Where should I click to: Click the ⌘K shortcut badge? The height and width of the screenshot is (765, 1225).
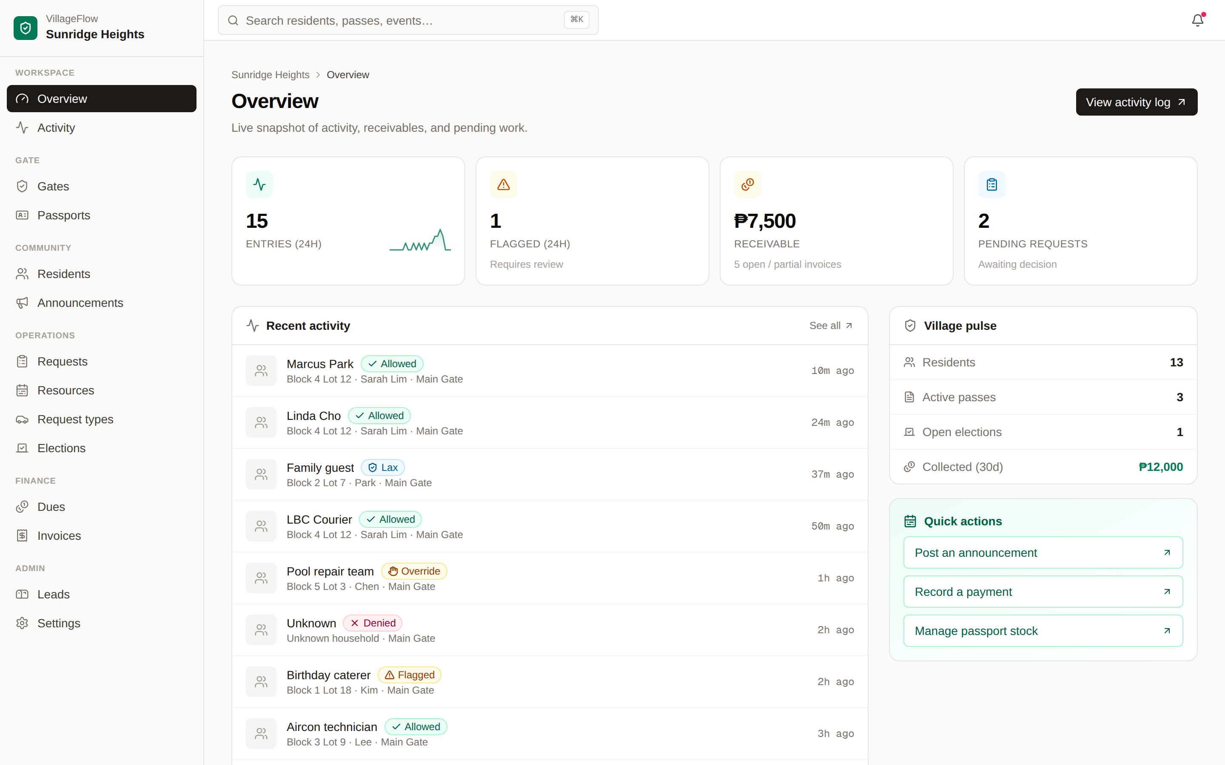click(577, 20)
